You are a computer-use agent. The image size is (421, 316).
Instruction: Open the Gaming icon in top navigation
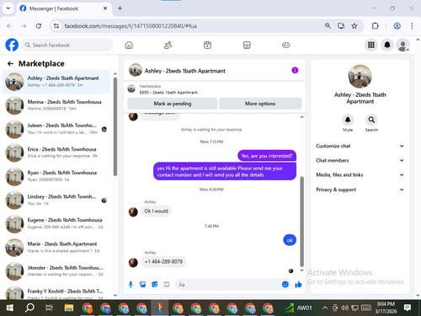(x=285, y=45)
